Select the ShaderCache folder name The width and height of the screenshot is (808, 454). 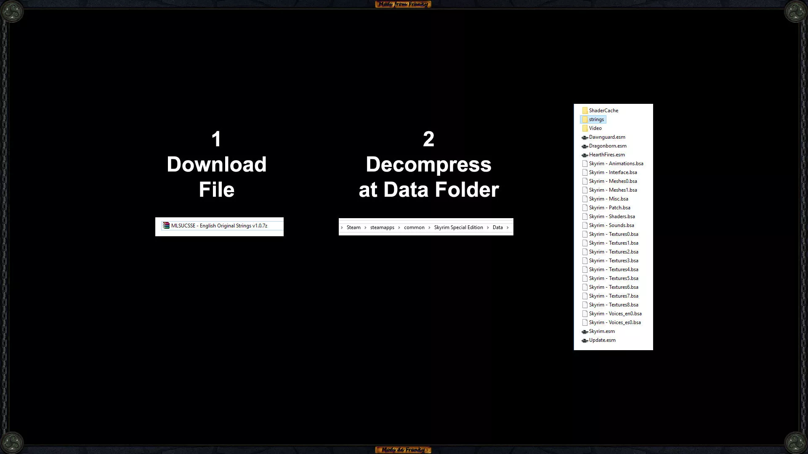pos(603,111)
